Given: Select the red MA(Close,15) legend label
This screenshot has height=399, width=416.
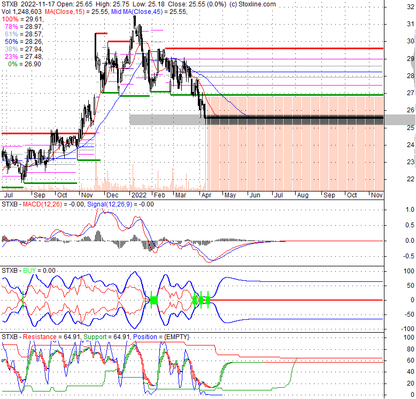Looking at the screenshot, I should click(65, 12).
